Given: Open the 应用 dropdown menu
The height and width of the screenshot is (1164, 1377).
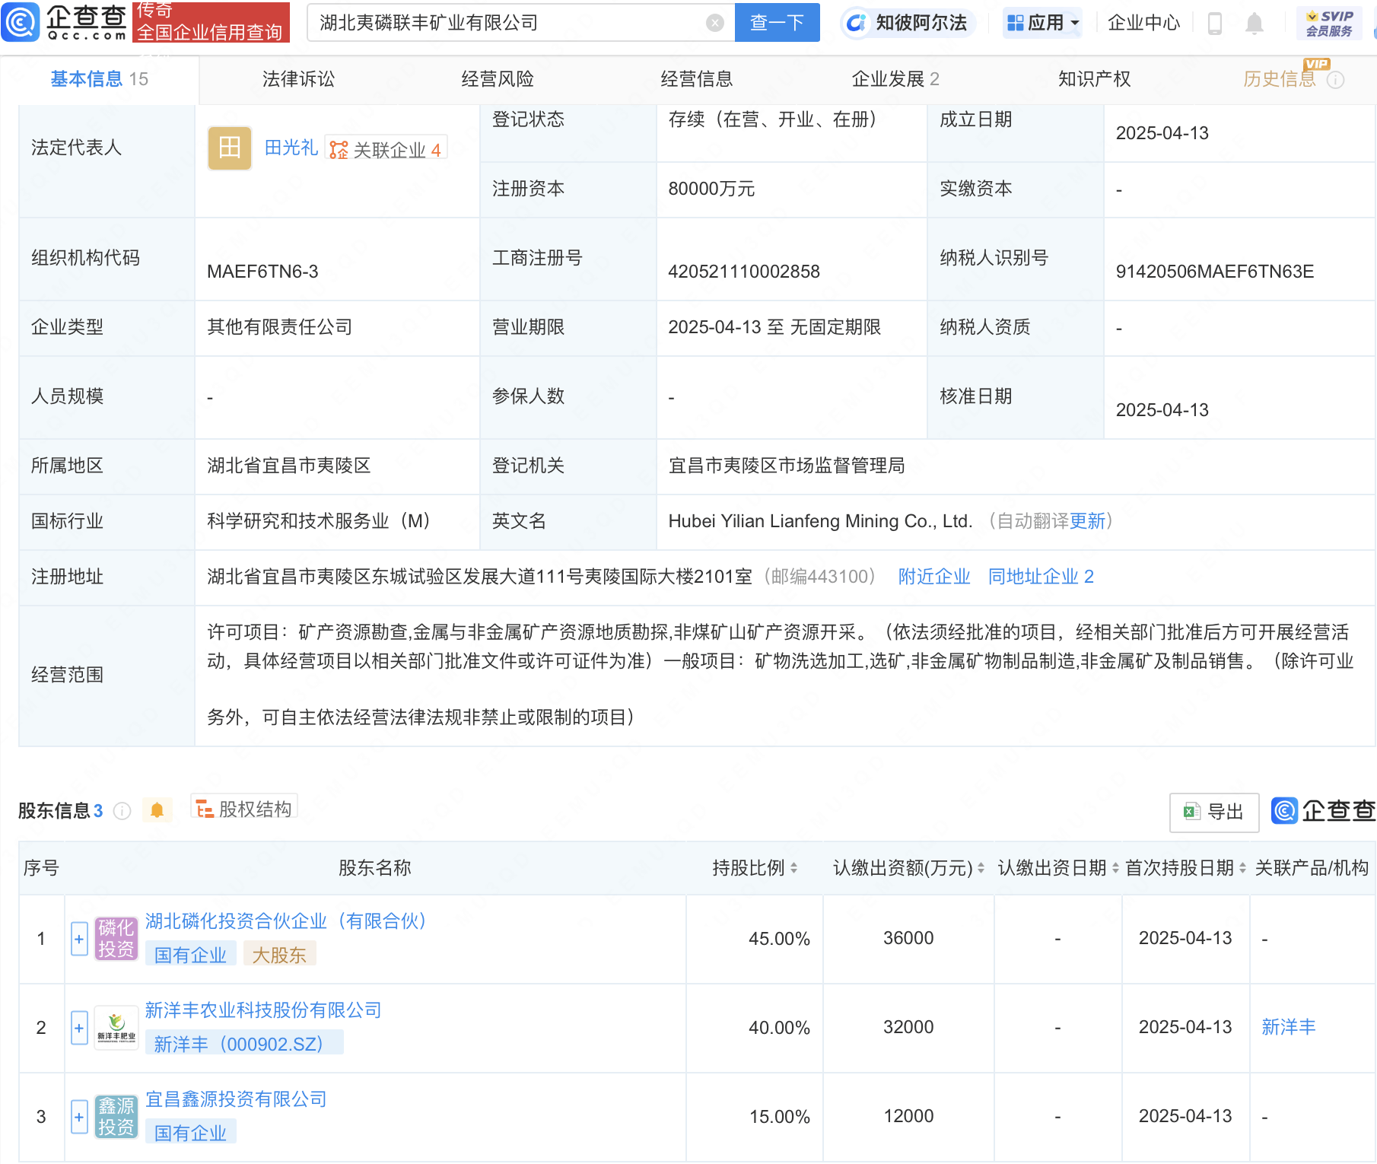Looking at the screenshot, I should (1042, 23).
